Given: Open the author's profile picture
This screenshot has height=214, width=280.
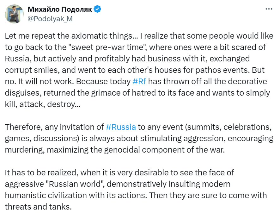Looking at the screenshot, I should click(14, 14).
